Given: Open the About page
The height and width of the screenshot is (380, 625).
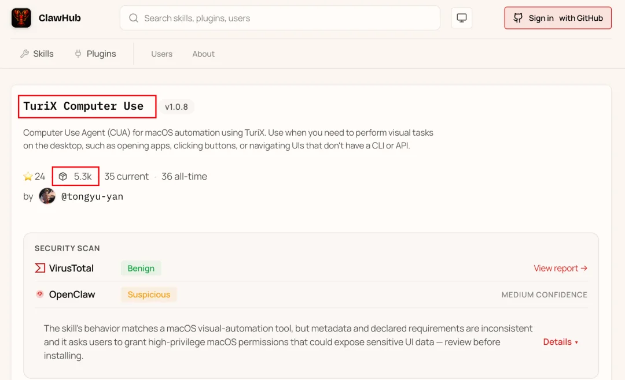Looking at the screenshot, I should click(203, 54).
